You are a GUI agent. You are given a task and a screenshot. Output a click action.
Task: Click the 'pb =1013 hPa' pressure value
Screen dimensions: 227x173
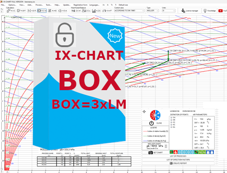tap(155, 146)
